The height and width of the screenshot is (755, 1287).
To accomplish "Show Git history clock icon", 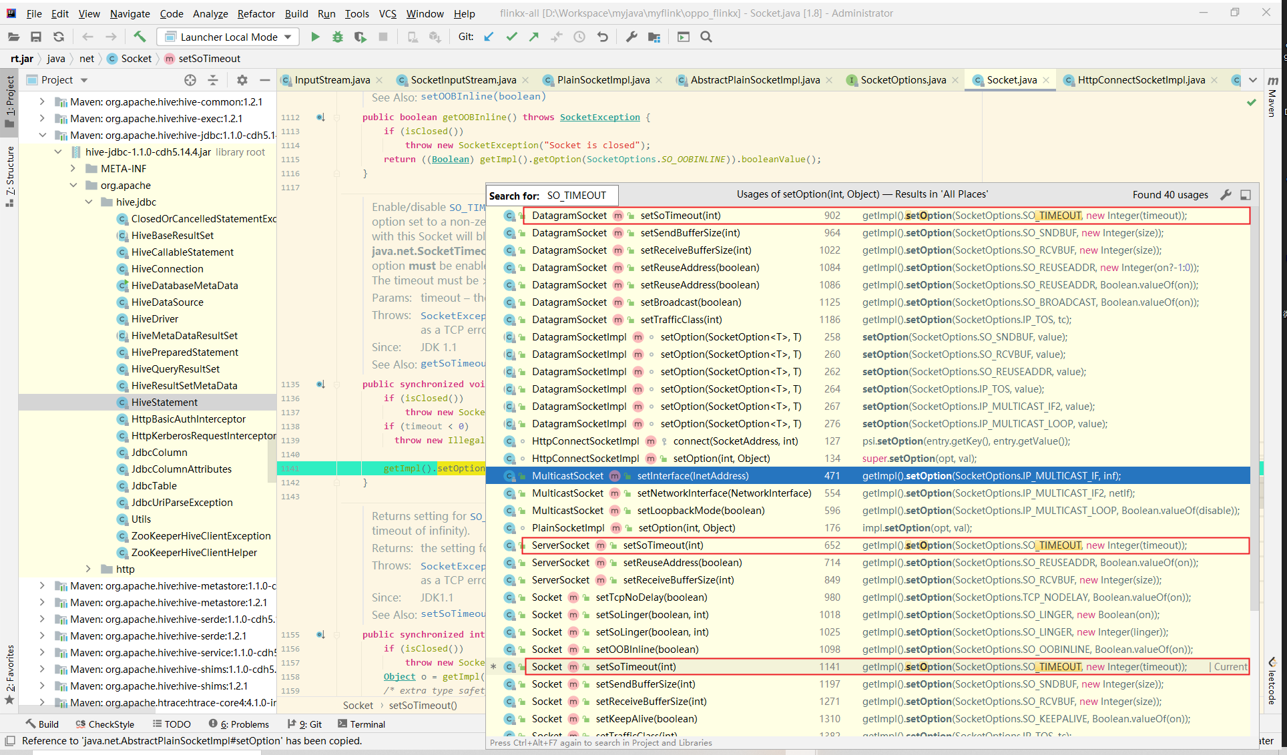I will (x=579, y=37).
